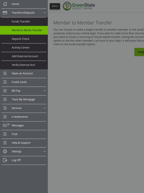Click the green Single transfer button

coord(139,52)
